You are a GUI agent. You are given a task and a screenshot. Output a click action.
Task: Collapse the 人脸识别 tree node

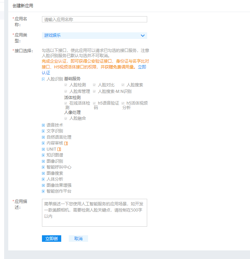tap(43, 79)
